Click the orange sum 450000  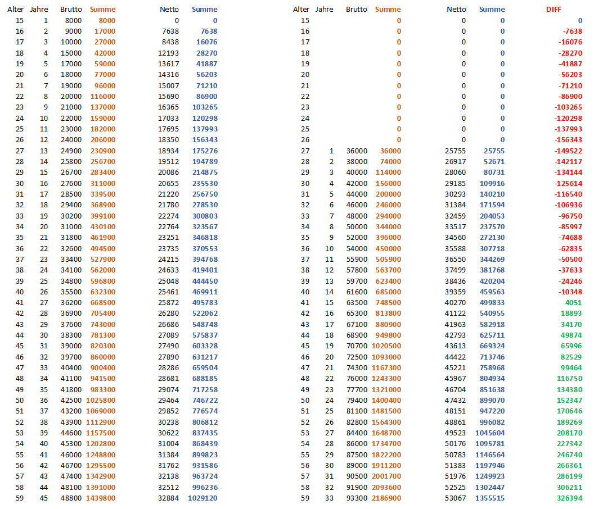point(388,249)
